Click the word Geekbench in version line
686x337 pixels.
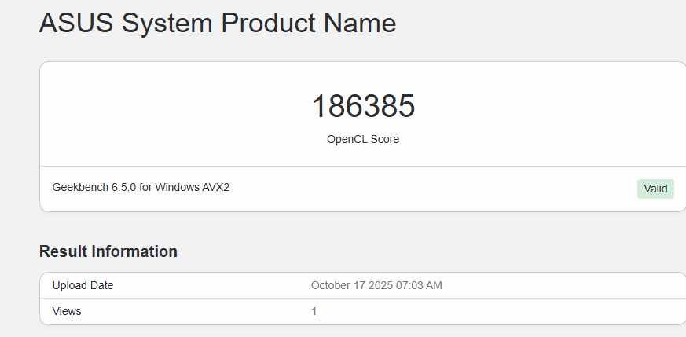80,187
